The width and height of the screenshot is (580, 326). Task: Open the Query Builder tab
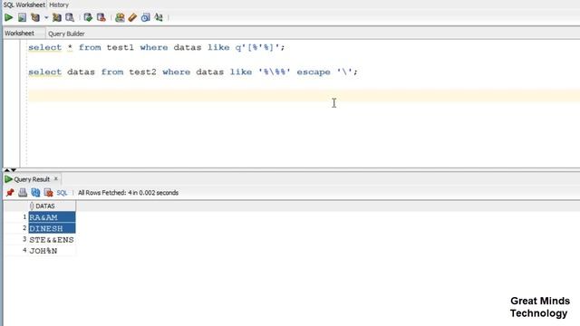66,34
